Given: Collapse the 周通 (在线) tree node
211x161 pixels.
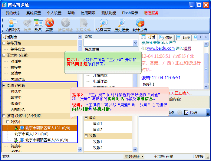Looking at the screenshot, I should coord(4,86).
